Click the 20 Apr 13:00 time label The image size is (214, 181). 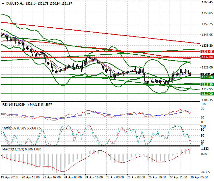point(31,177)
